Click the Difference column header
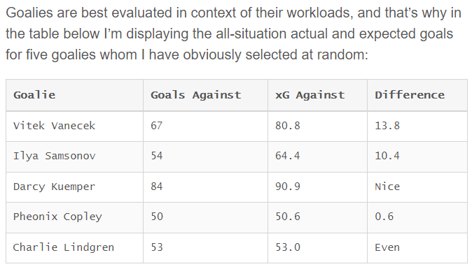Image resolution: width=472 pixels, height=269 pixels. 417,95
